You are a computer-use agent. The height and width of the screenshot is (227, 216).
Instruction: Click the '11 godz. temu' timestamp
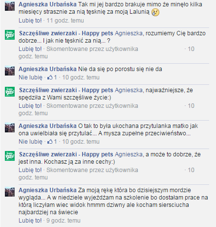(65, 21)
